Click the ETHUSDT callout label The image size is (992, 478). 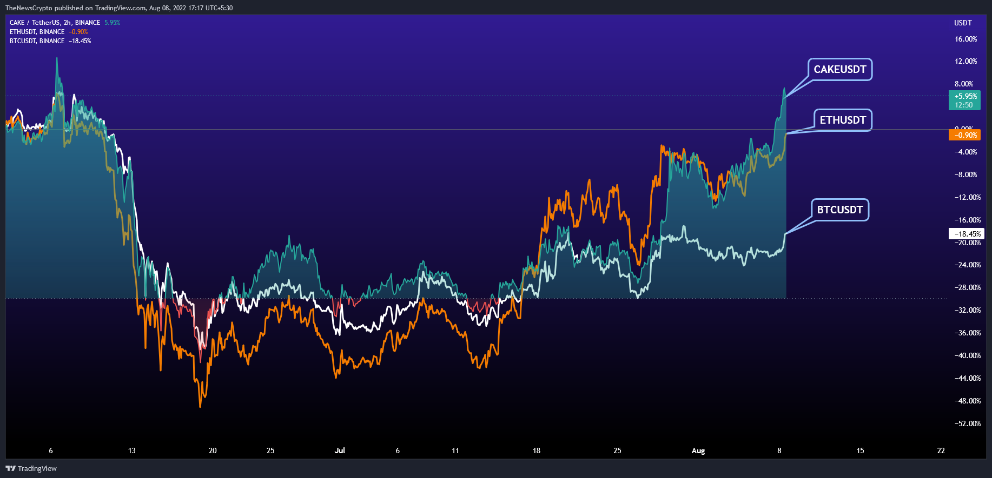click(x=843, y=120)
